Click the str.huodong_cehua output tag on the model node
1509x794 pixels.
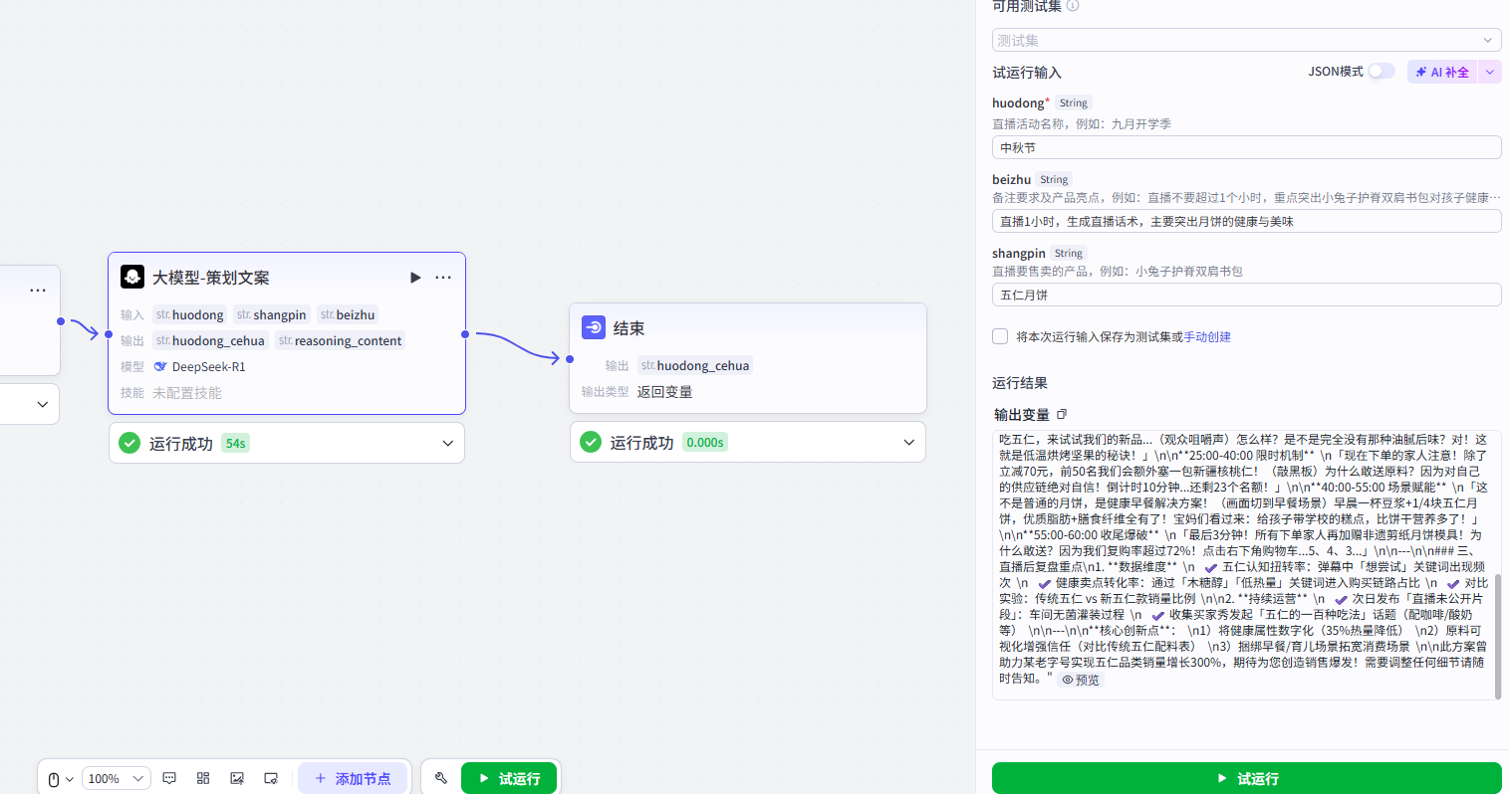[x=210, y=340]
